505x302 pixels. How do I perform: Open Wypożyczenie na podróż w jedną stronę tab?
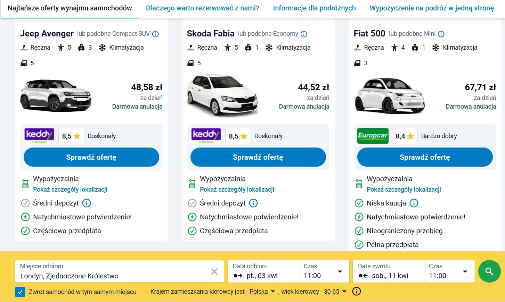point(431,8)
